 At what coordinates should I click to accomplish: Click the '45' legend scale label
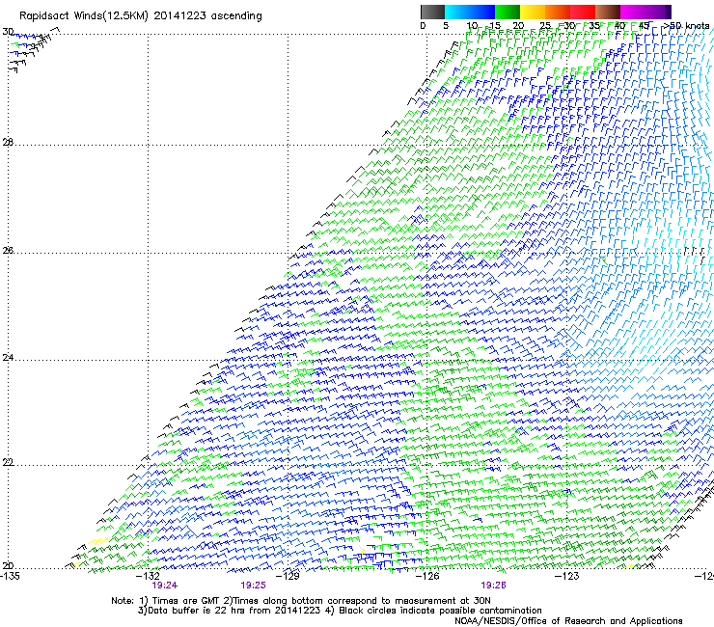click(644, 26)
